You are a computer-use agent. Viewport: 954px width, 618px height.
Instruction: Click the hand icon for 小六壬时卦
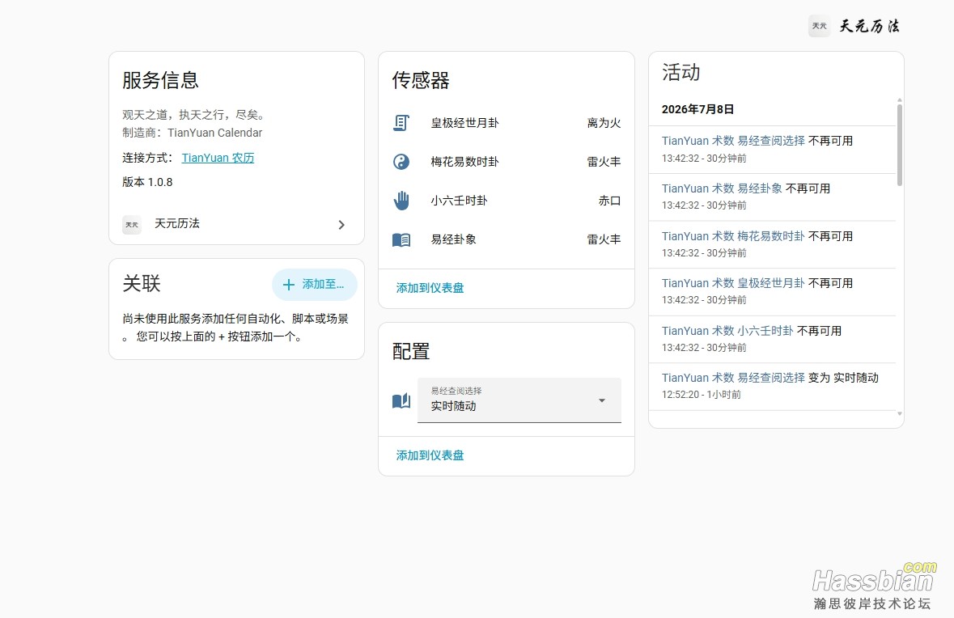point(401,201)
